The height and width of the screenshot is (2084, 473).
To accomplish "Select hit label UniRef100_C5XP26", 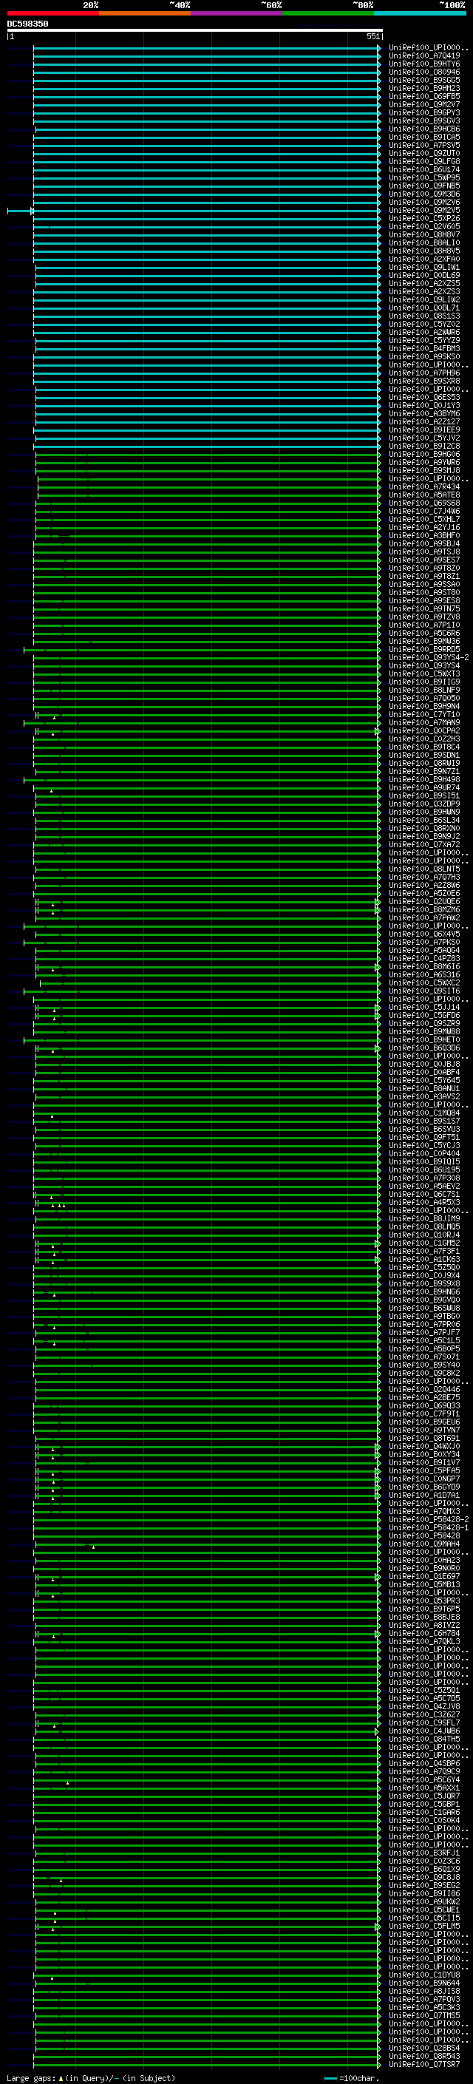I will click(x=424, y=218).
